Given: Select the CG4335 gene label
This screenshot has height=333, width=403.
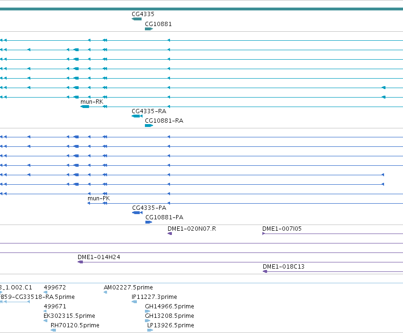Looking at the screenshot, I should click(x=143, y=14).
